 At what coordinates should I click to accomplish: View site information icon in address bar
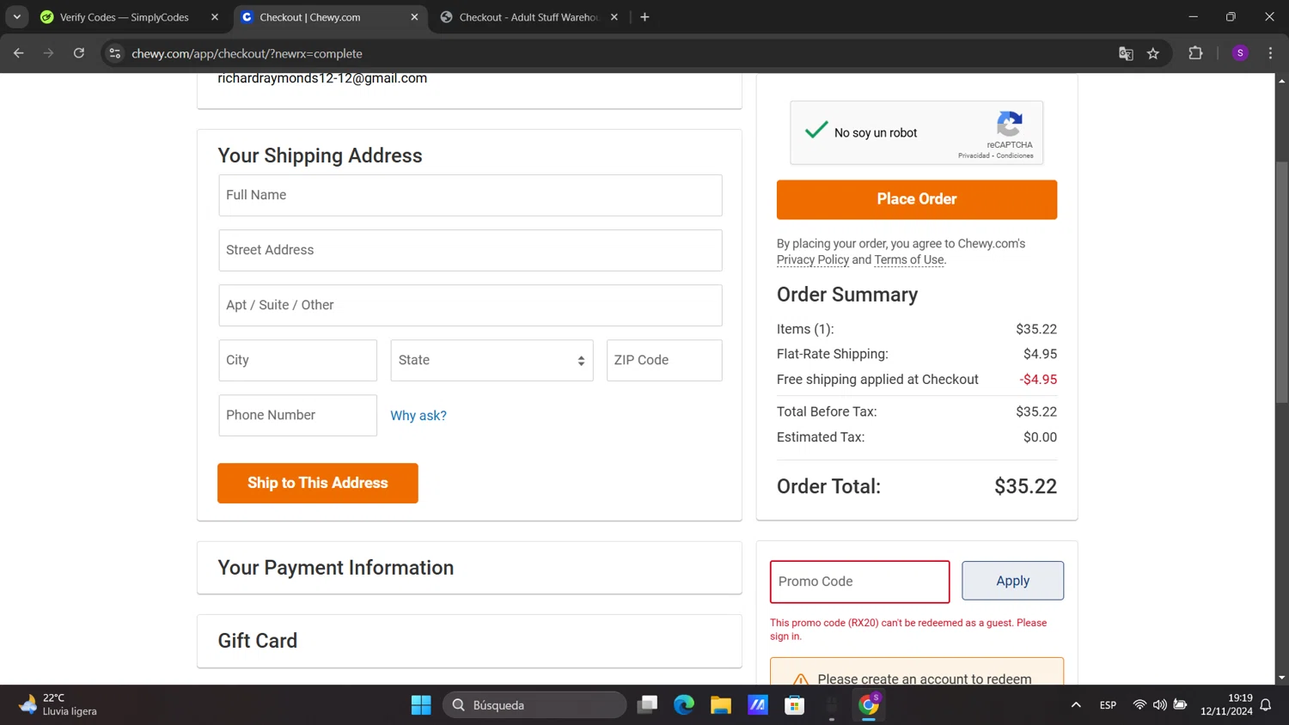click(114, 53)
